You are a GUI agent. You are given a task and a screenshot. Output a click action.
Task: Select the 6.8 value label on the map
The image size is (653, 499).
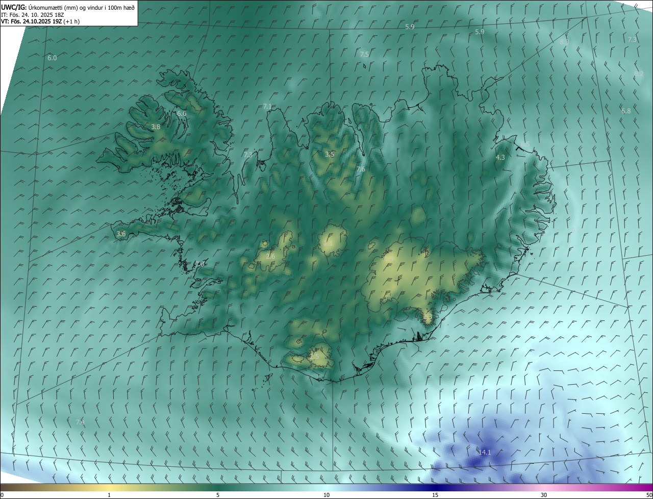click(626, 111)
